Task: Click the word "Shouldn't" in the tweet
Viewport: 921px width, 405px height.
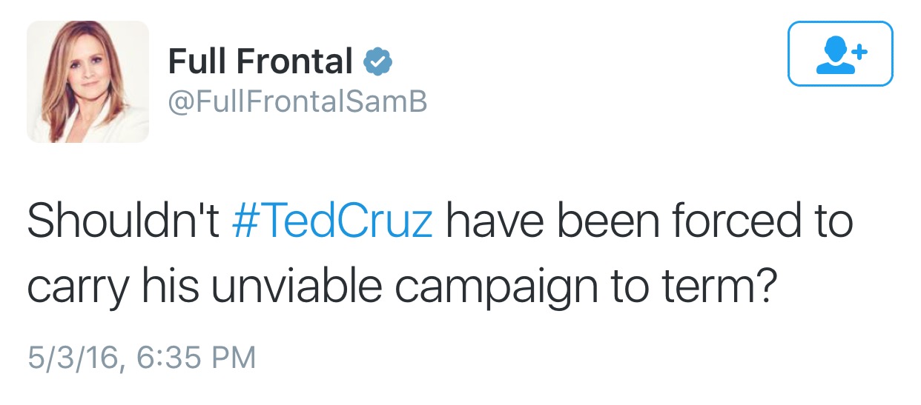Action: (x=123, y=222)
